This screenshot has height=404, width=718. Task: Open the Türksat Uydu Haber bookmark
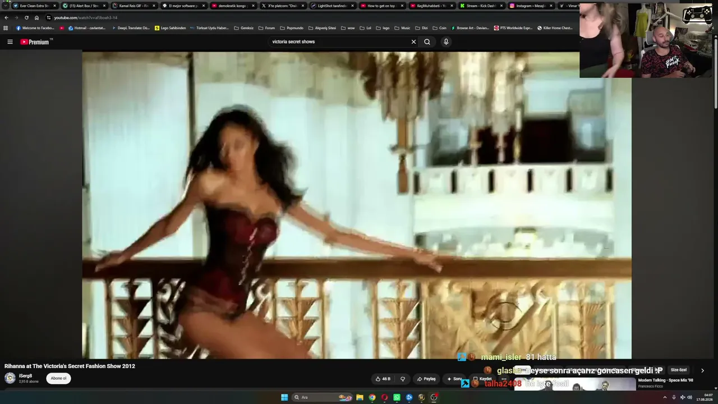click(209, 27)
